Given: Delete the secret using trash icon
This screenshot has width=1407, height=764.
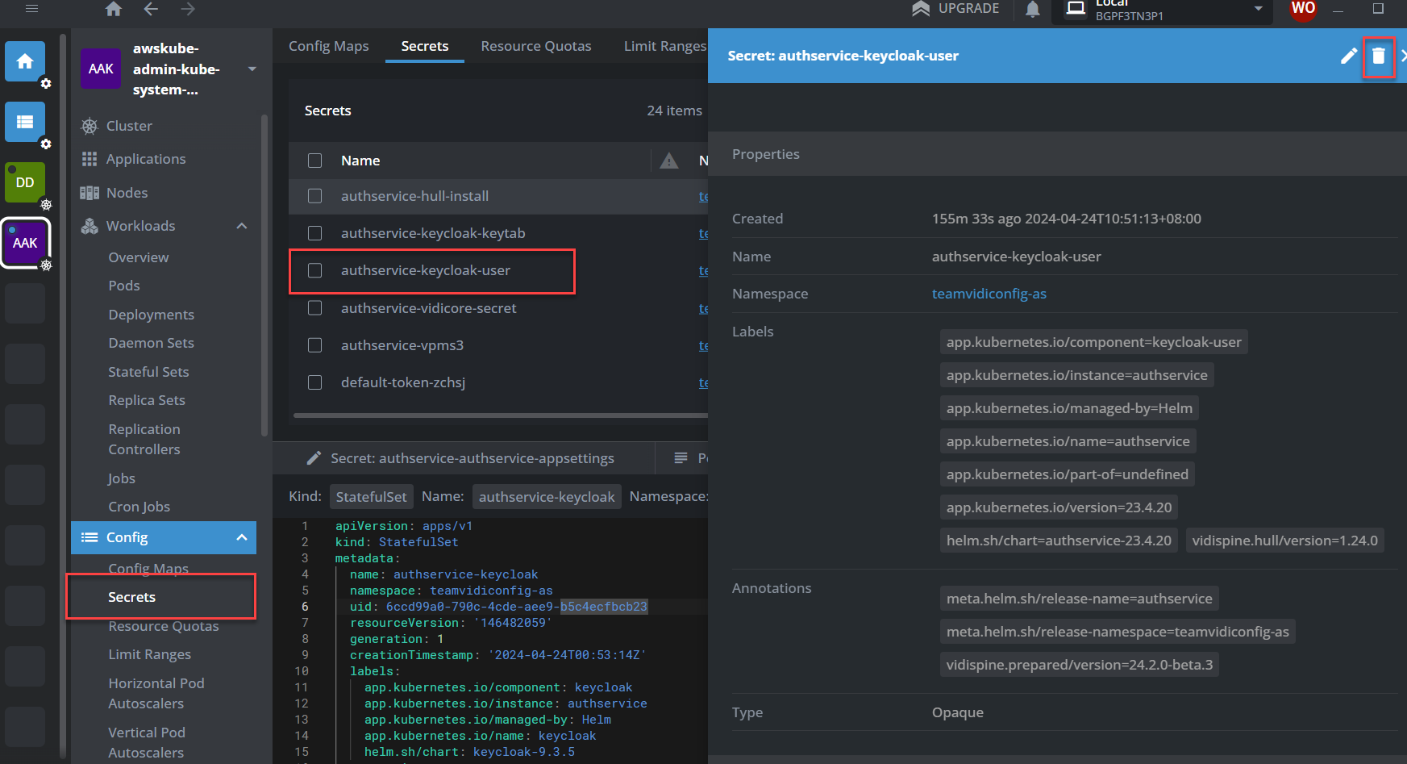Looking at the screenshot, I should coord(1378,56).
